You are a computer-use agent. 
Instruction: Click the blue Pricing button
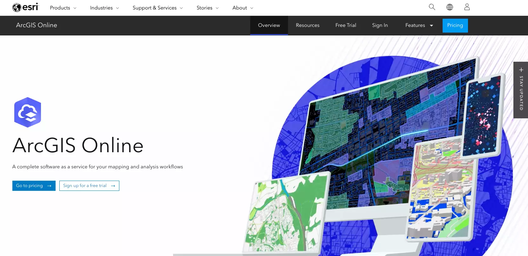pos(455,25)
